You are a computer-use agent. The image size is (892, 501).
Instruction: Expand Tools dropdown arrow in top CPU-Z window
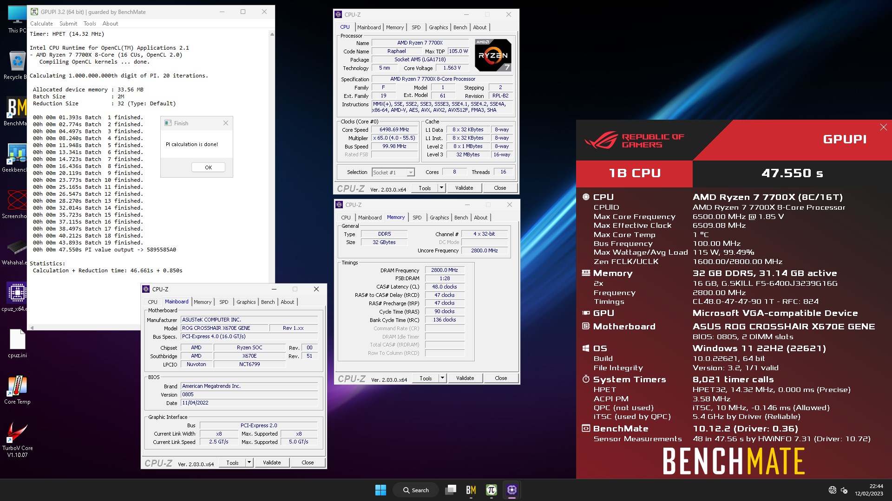pos(441,188)
